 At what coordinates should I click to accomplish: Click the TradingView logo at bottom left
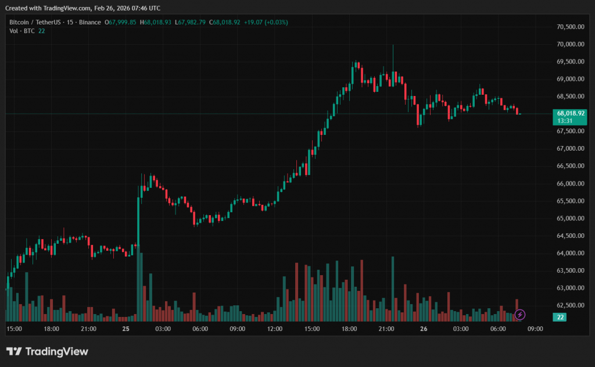pos(47,351)
